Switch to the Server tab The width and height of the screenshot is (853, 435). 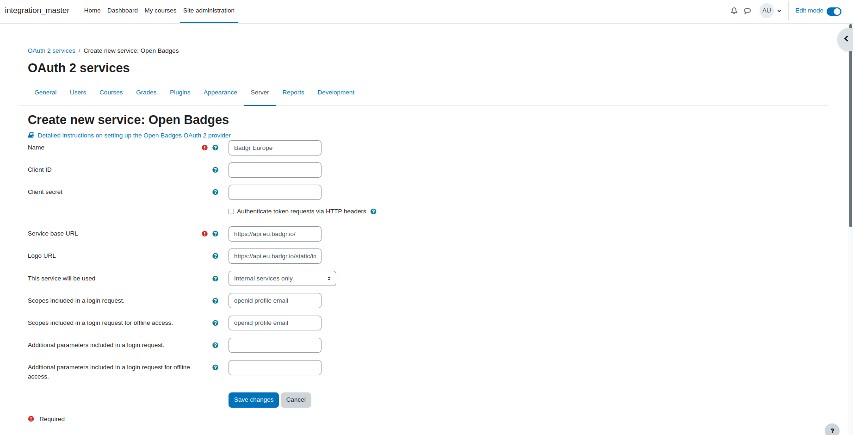pyautogui.click(x=260, y=93)
